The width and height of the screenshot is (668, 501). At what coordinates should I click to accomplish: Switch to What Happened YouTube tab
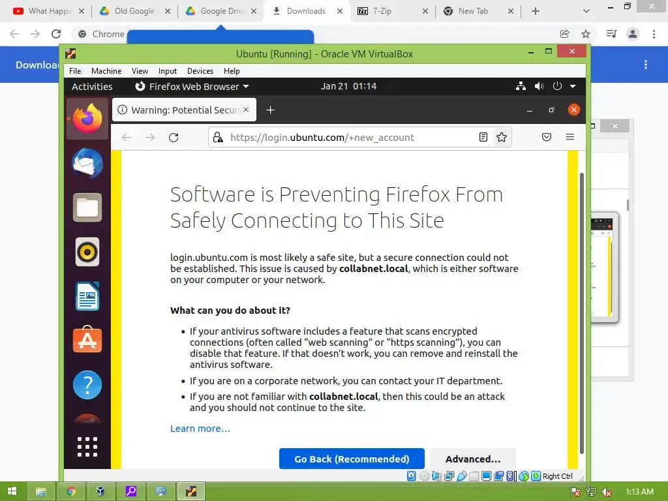tap(48, 11)
